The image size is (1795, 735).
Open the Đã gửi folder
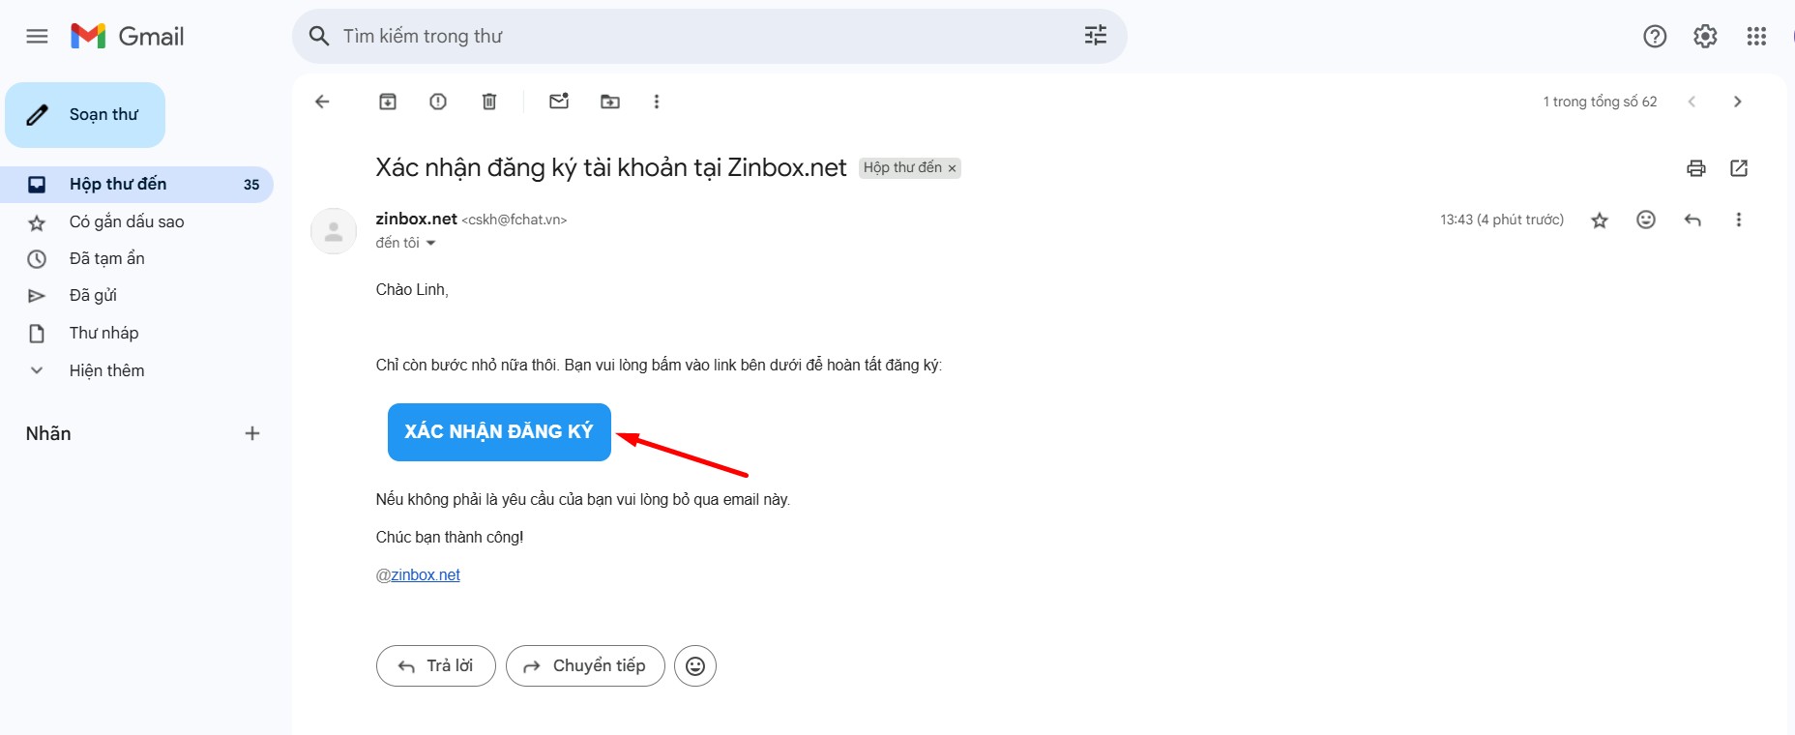pos(93,296)
